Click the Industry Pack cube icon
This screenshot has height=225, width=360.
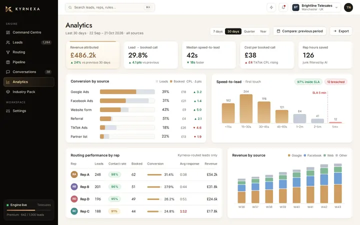pos(8,92)
